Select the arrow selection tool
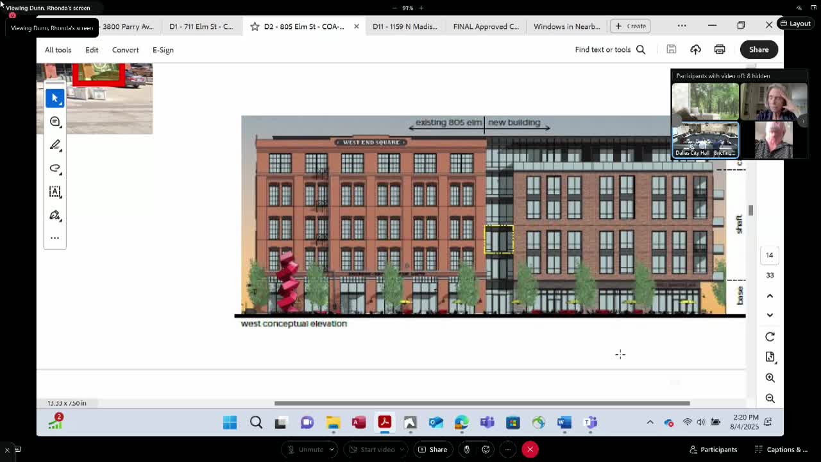The width and height of the screenshot is (821, 462). coord(55,98)
